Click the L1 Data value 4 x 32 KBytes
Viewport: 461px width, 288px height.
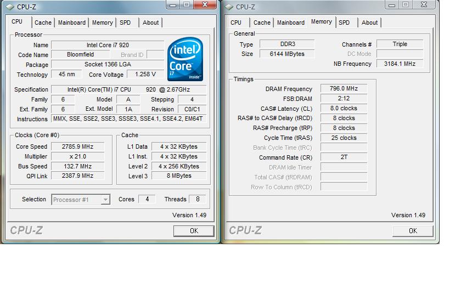(179, 146)
